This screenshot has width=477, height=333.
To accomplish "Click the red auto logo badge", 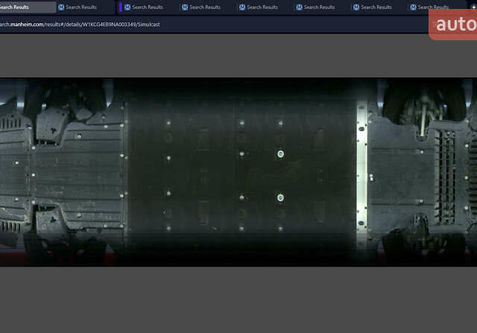I will [453, 24].
